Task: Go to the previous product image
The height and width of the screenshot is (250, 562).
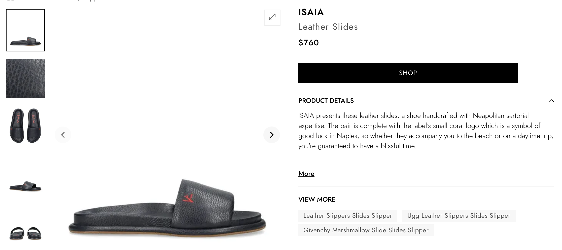Action: point(63,135)
